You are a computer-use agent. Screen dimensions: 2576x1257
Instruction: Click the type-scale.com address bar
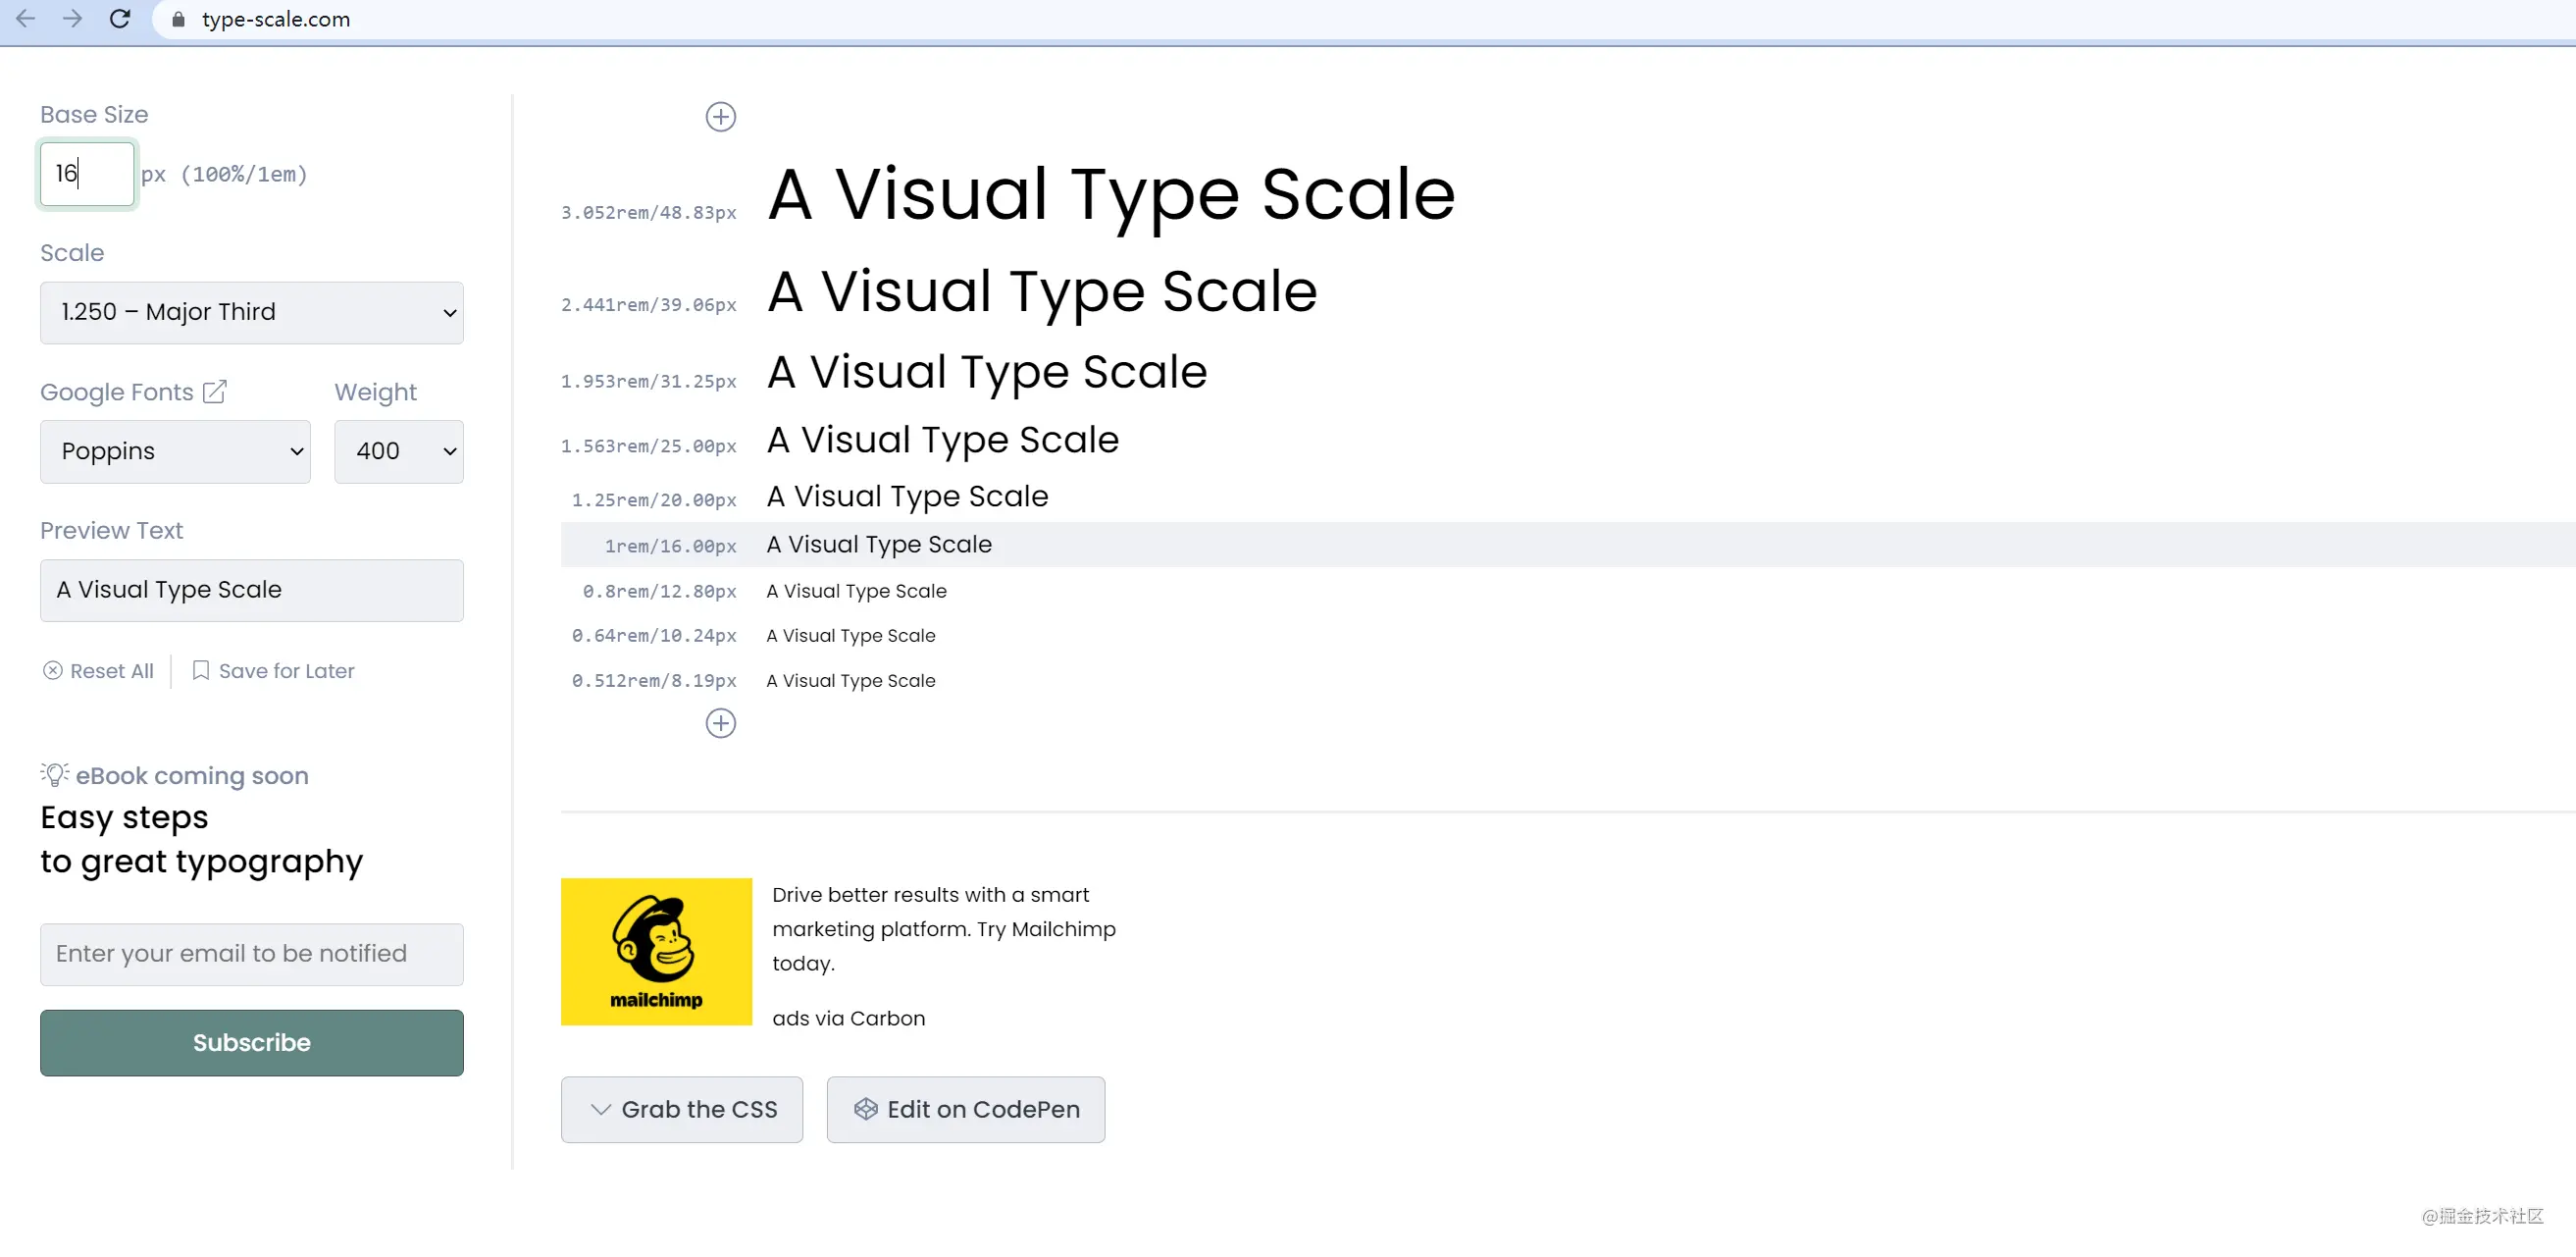[276, 19]
